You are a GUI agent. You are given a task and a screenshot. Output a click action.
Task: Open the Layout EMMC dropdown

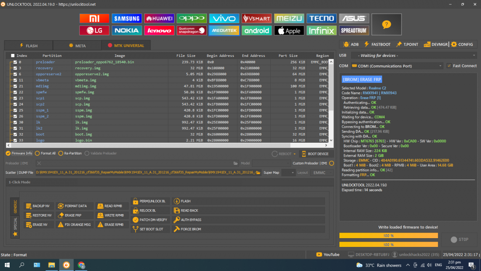321,172
